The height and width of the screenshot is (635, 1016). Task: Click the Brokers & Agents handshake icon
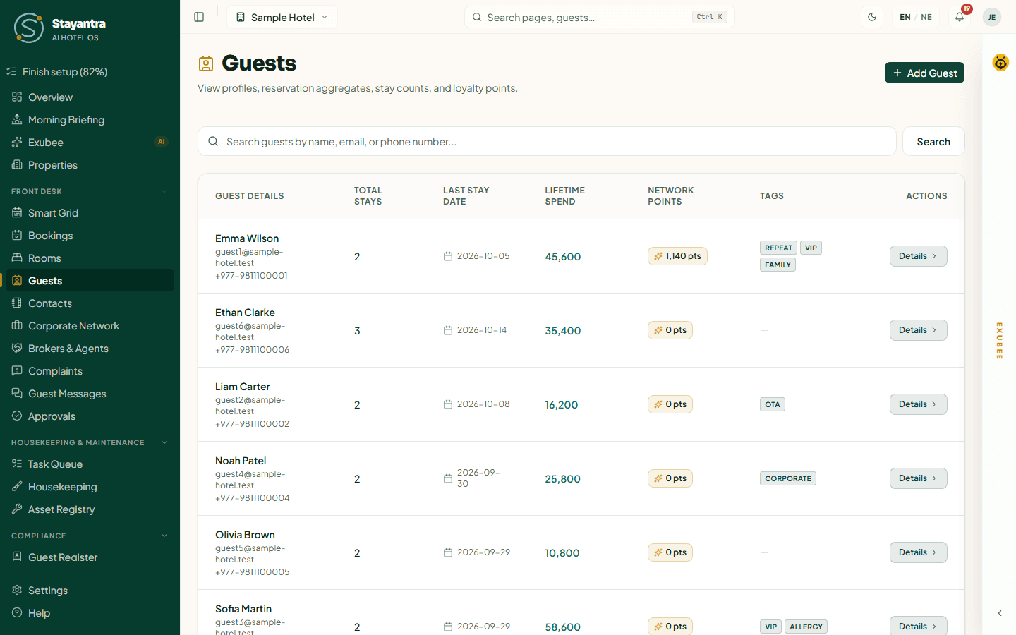click(x=17, y=348)
